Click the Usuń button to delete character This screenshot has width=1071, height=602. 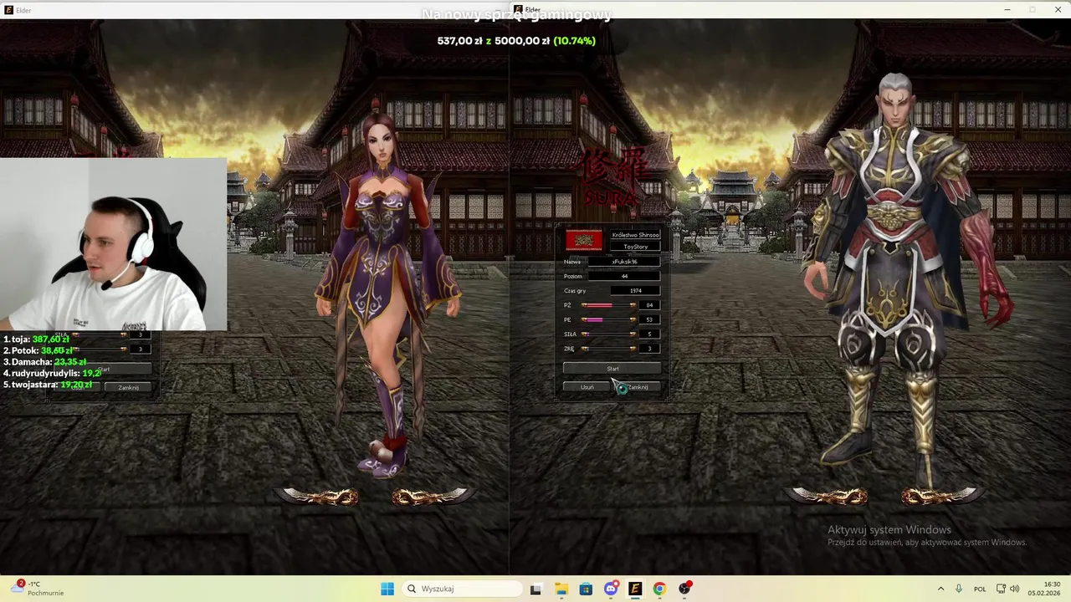[x=587, y=387]
